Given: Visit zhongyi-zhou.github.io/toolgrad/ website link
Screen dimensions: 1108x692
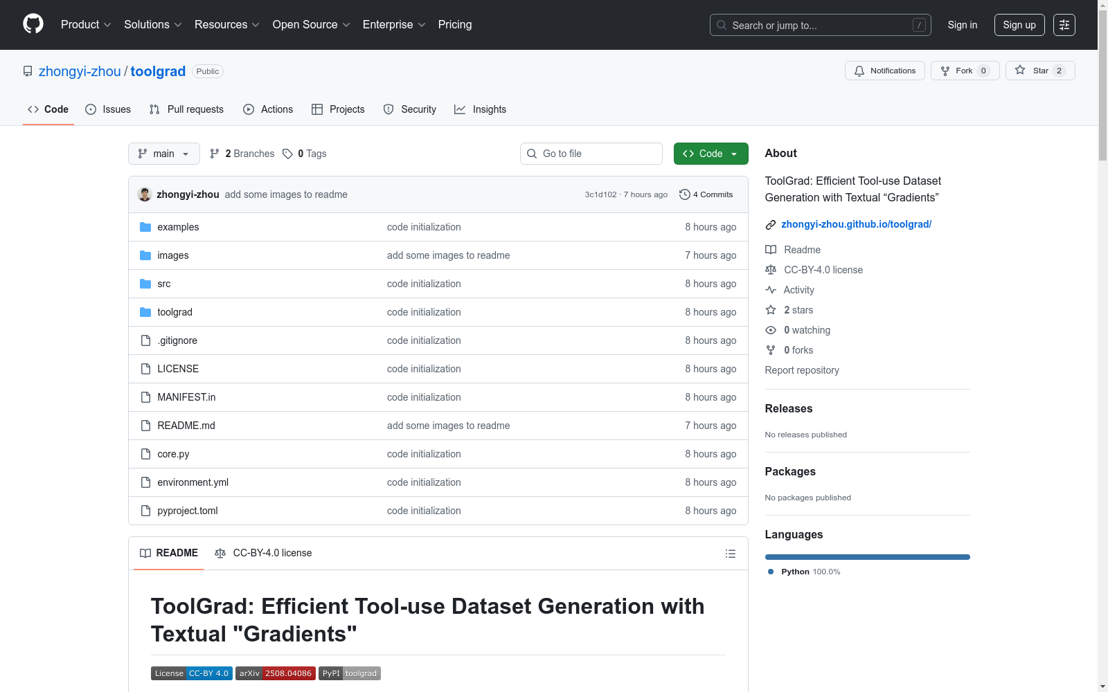Looking at the screenshot, I should 856,224.
